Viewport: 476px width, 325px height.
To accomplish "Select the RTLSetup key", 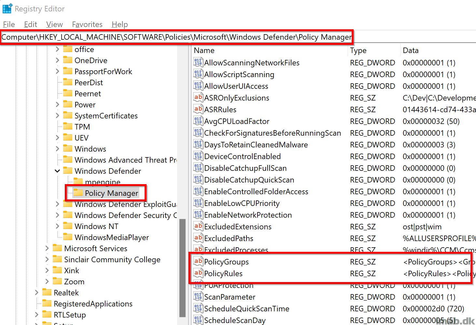I will [x=70, y=315].
